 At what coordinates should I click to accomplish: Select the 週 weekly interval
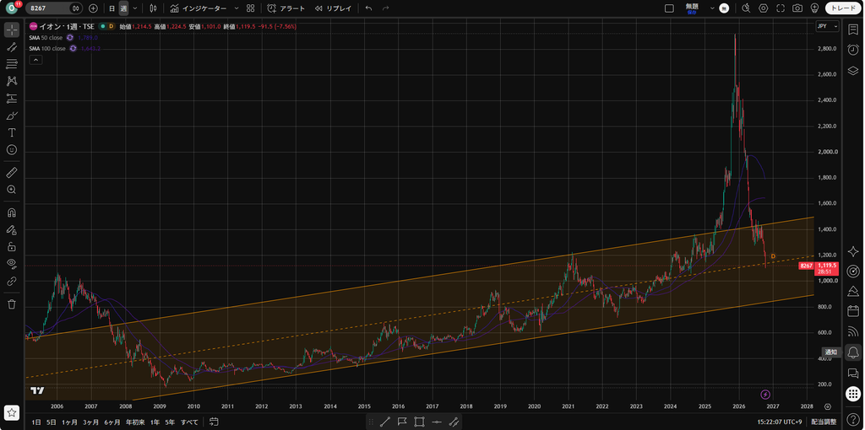coord(123,8)
